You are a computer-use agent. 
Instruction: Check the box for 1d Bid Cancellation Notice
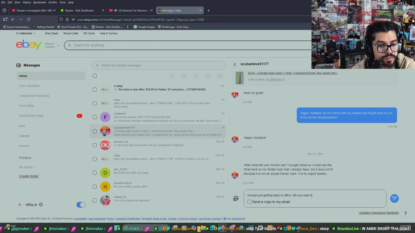(x=95, y=103)
